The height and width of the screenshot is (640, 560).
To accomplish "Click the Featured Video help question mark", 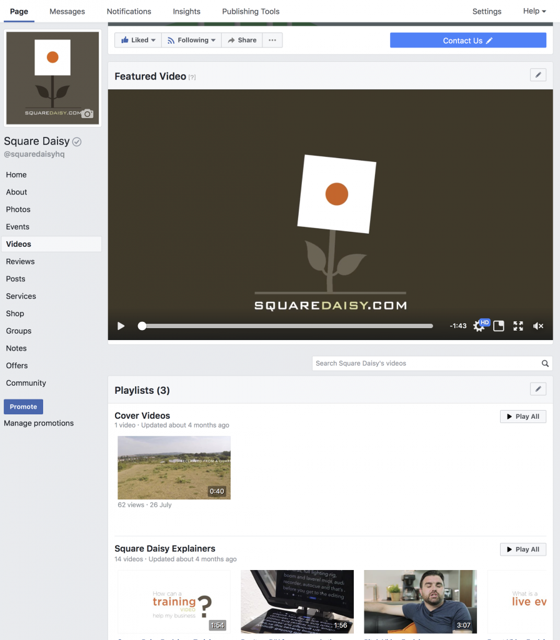I will (192, 77).
